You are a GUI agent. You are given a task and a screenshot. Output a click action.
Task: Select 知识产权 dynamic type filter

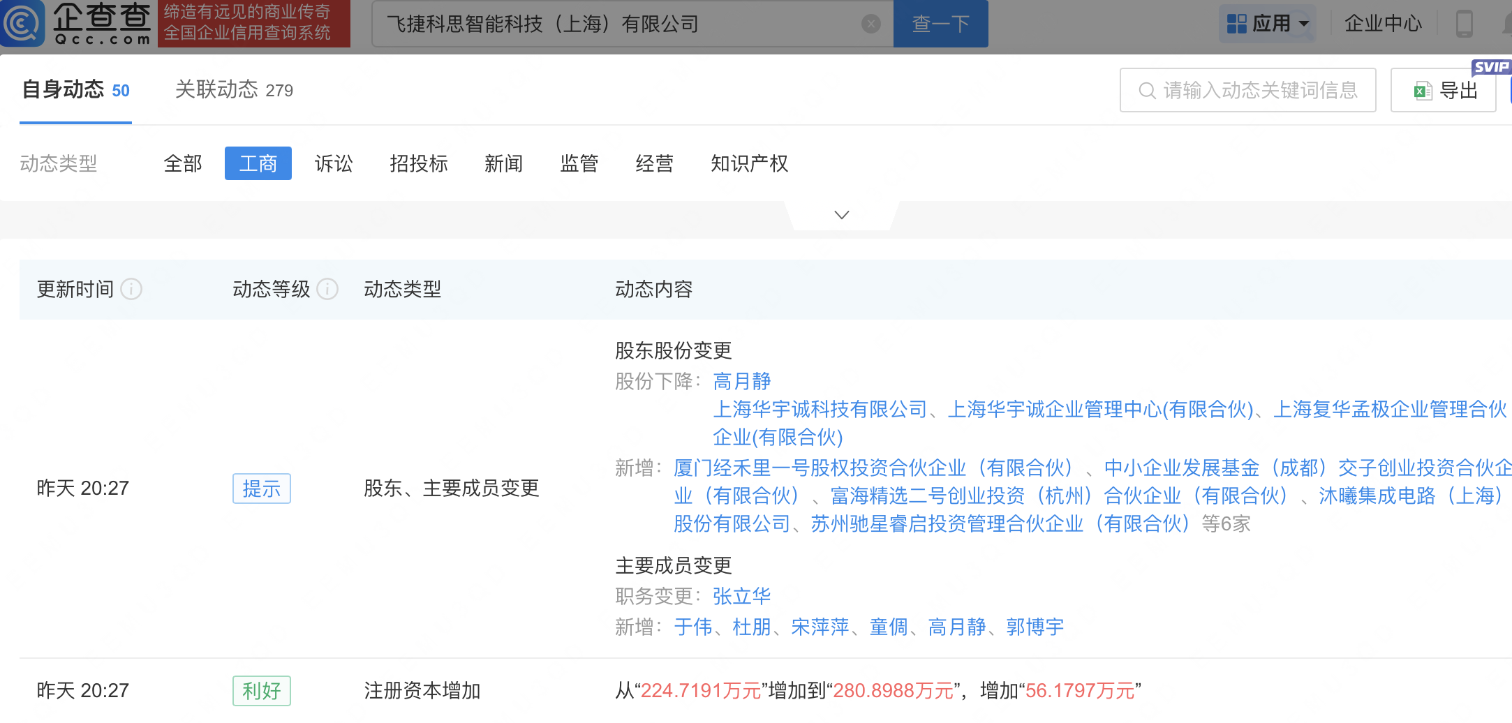click(749, 163)
